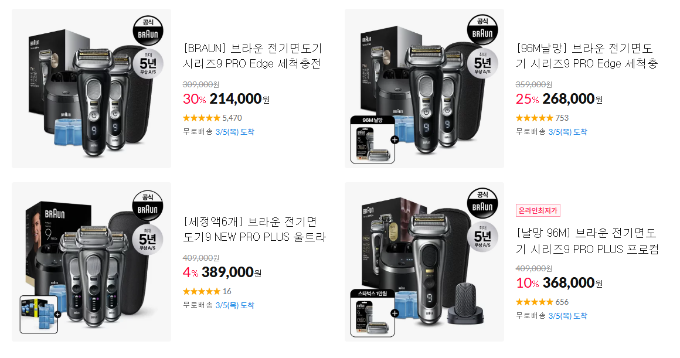
Task: Open the 368,000원 PRO PLUS product image
Action: (424, 262)
